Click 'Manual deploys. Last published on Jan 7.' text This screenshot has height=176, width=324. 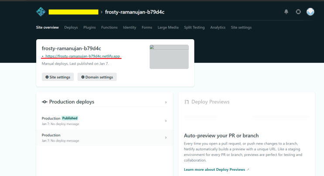coord(75,64)
